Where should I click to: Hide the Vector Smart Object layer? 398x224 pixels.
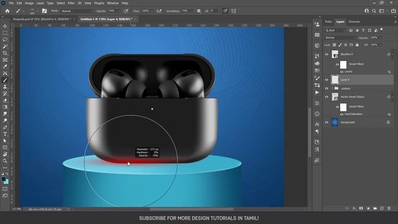click(326, 97)
